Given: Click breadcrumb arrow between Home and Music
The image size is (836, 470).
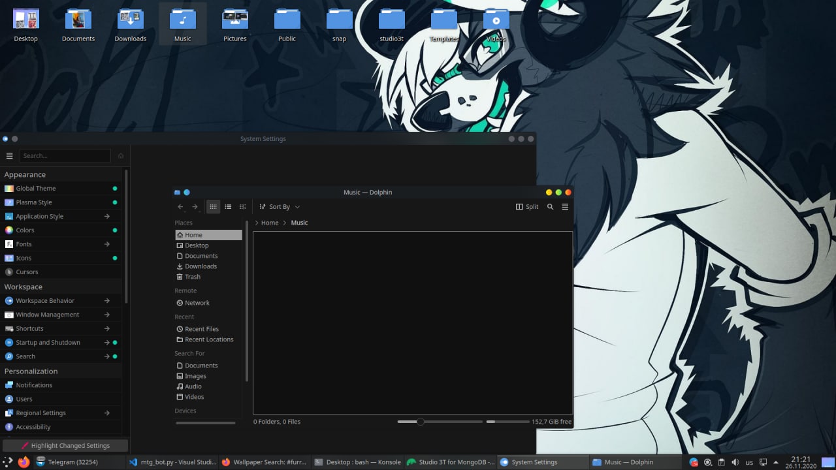Looking at the screenshot, I should [285, 223].
